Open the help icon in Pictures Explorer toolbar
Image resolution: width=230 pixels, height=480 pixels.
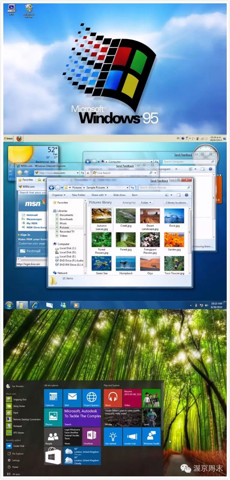tap(186, 195)
